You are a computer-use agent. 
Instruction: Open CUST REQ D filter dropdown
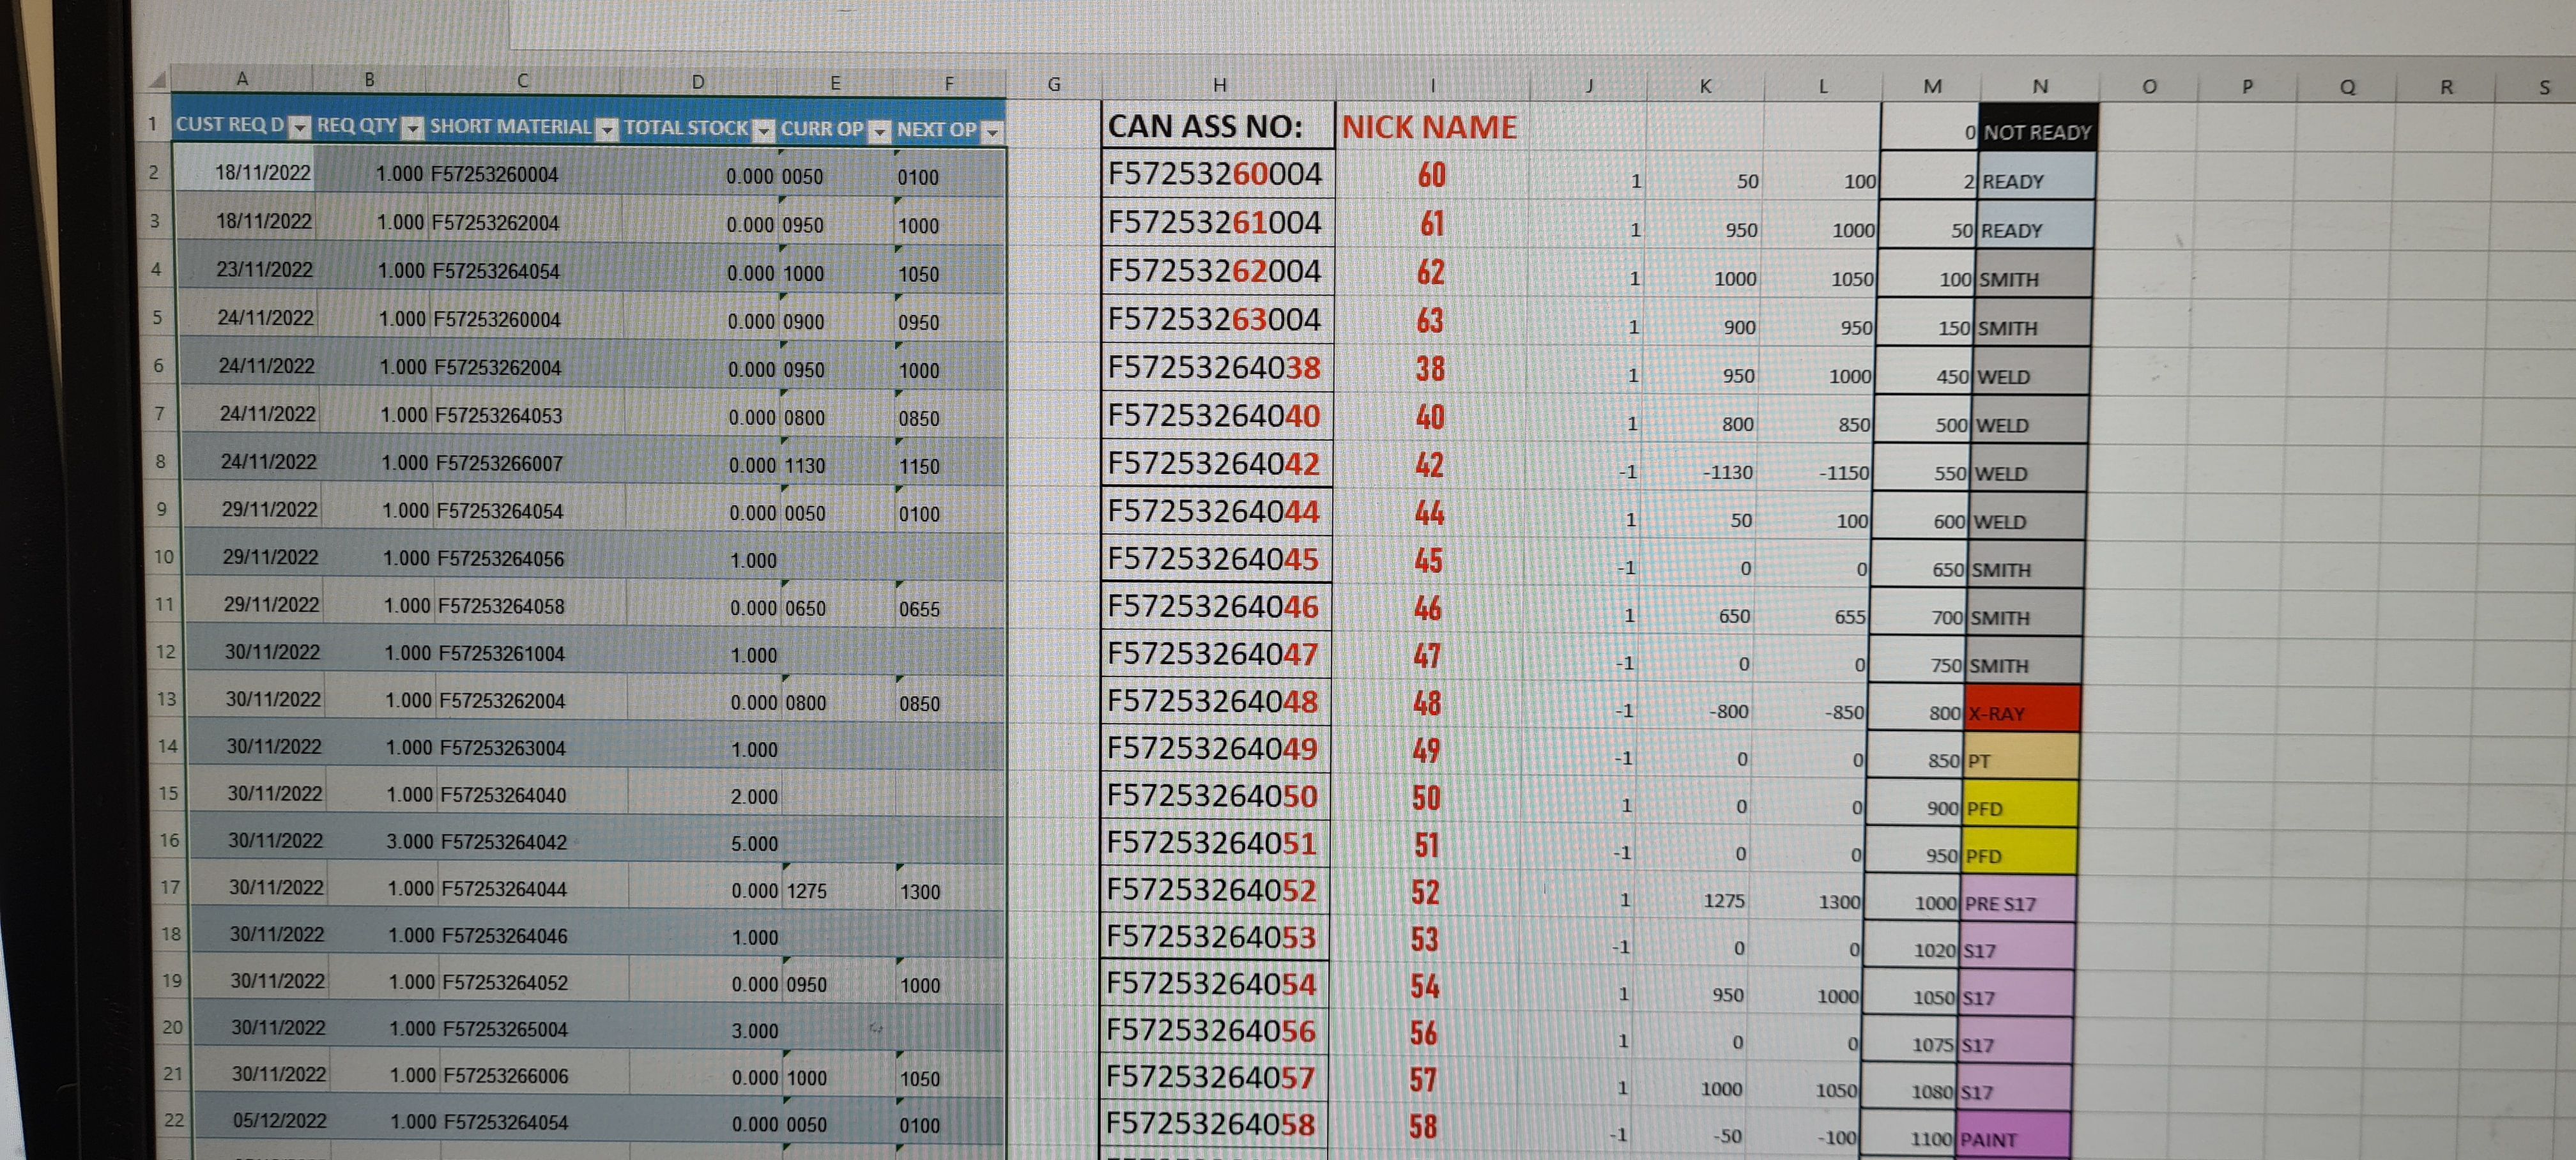pyautogui.click(x=299, y=128)
